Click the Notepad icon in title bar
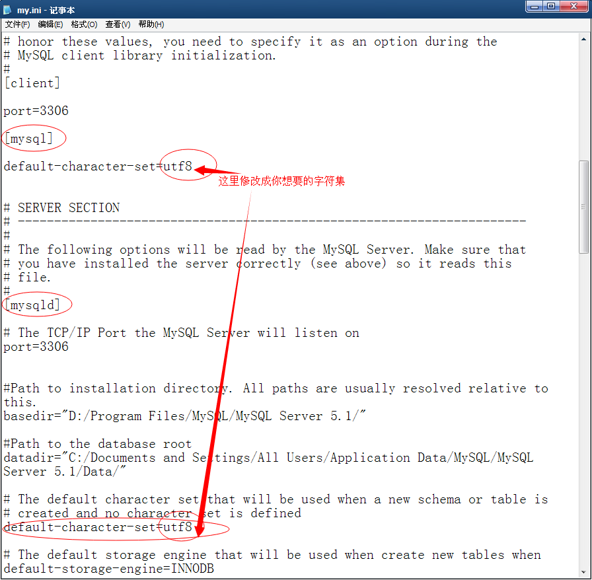This screenshot has width=592, height=580. click(7, 10)
